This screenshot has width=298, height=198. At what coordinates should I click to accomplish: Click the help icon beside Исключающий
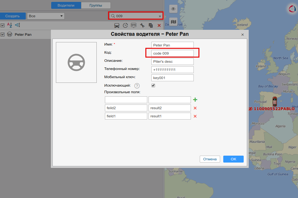pos(137,86)
